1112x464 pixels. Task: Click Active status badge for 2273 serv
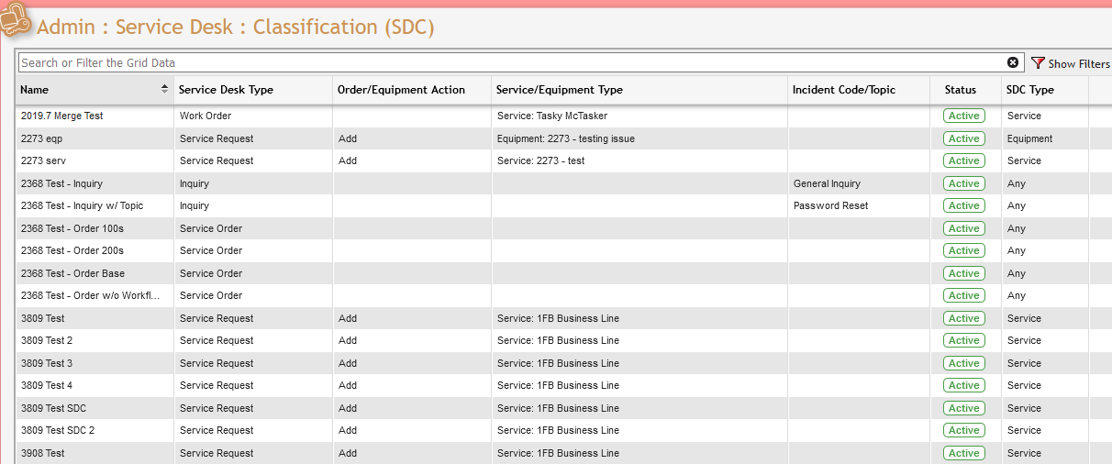click(x=963, y=160)
